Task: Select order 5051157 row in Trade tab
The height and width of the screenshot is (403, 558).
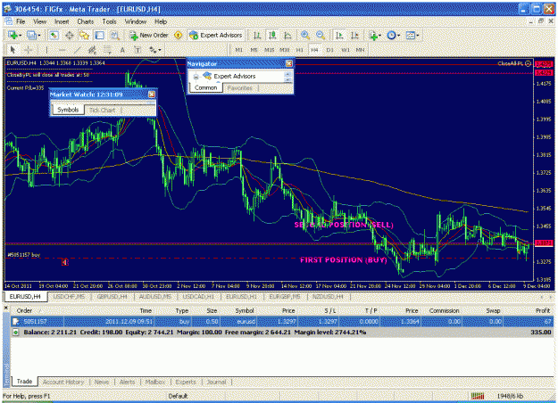Action: (282, 322)
